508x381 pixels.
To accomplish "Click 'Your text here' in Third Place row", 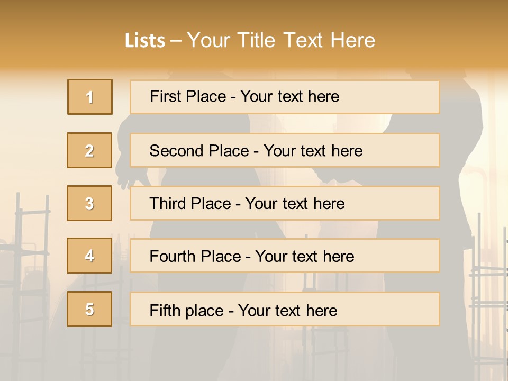I will [295, 204].
